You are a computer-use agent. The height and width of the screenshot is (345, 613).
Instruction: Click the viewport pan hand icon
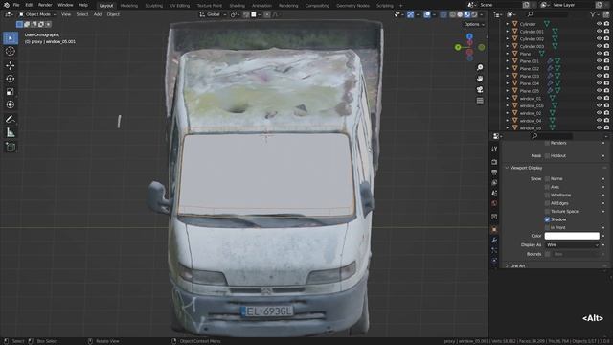[x=480, y=79]
